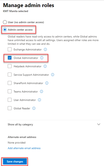Click Show all by category label
The height and width of the screenshot is (166, 104).
pyautogui.click(x=20, y=125)
